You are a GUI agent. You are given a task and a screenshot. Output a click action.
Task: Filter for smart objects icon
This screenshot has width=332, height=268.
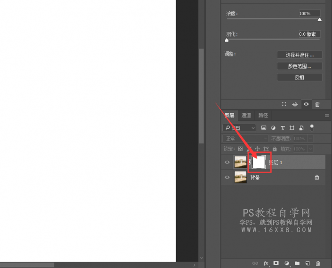[x=301, y=128]
